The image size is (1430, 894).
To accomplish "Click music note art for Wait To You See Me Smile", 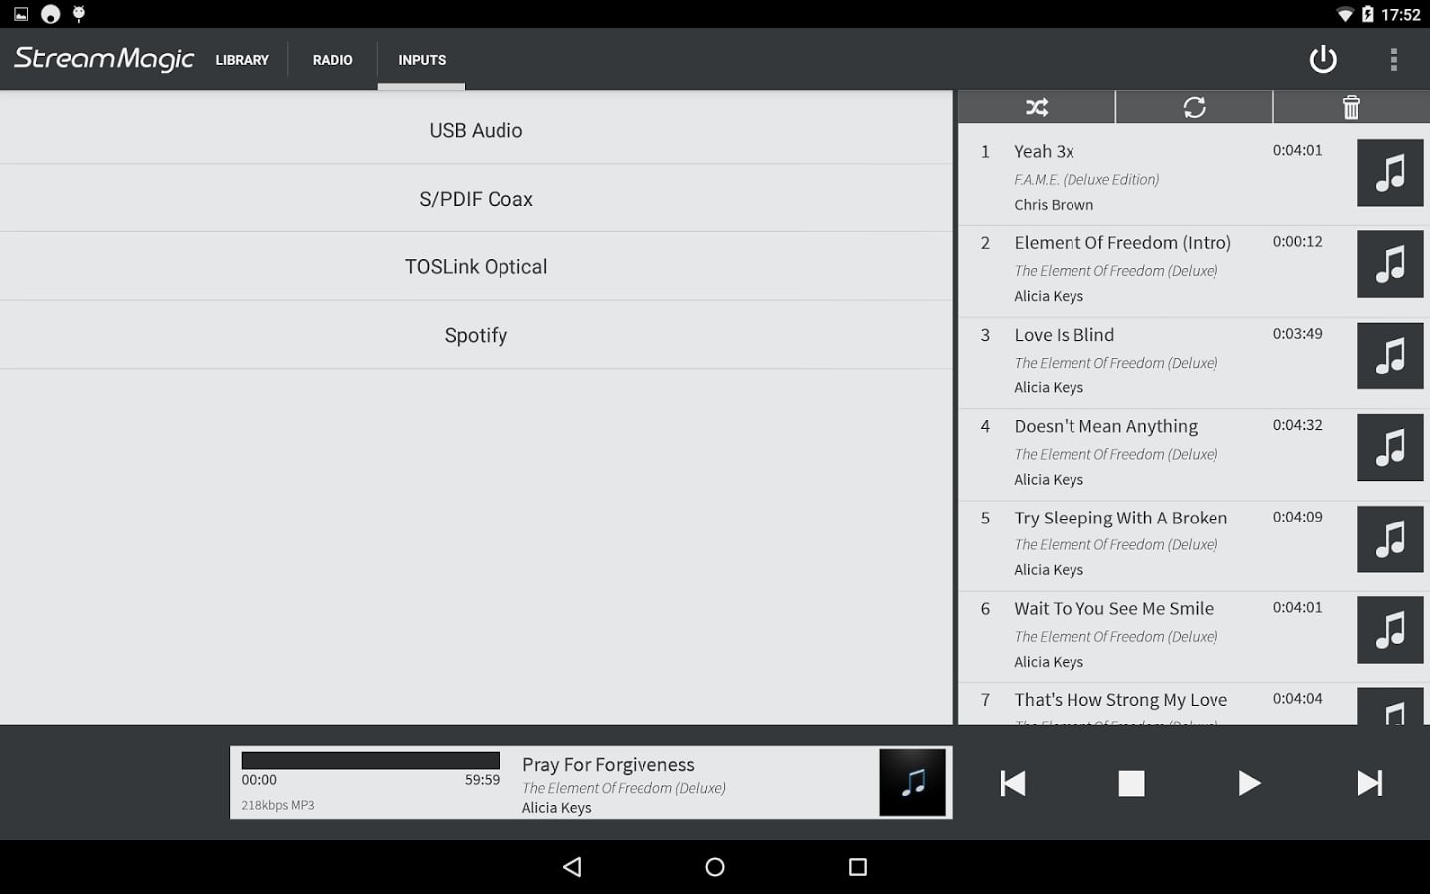I will pyautogui.click(x=1390, y=630).
